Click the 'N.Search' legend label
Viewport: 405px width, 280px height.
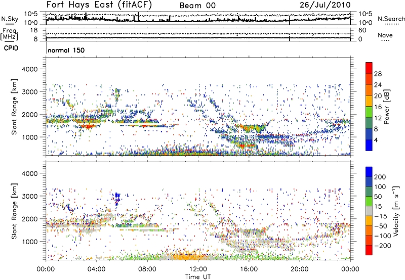coord(391,19)
